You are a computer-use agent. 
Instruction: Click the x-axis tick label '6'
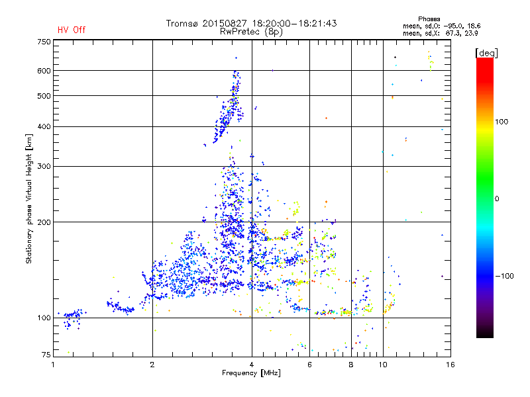click(x=309, y=365)
